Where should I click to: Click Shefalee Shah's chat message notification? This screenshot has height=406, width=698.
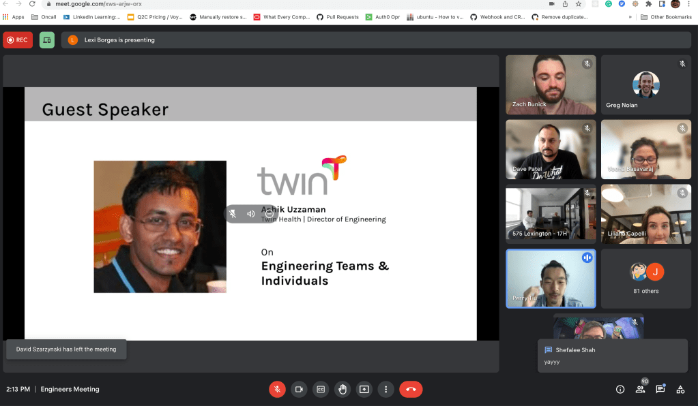pos(612,356)
